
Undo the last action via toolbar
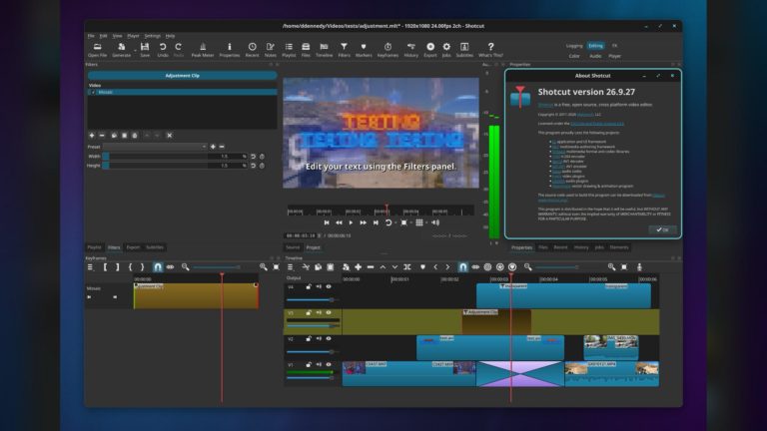click(163, 49)
